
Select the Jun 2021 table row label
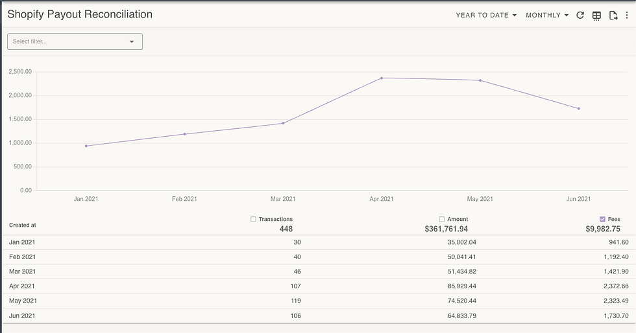click(22, 316)
